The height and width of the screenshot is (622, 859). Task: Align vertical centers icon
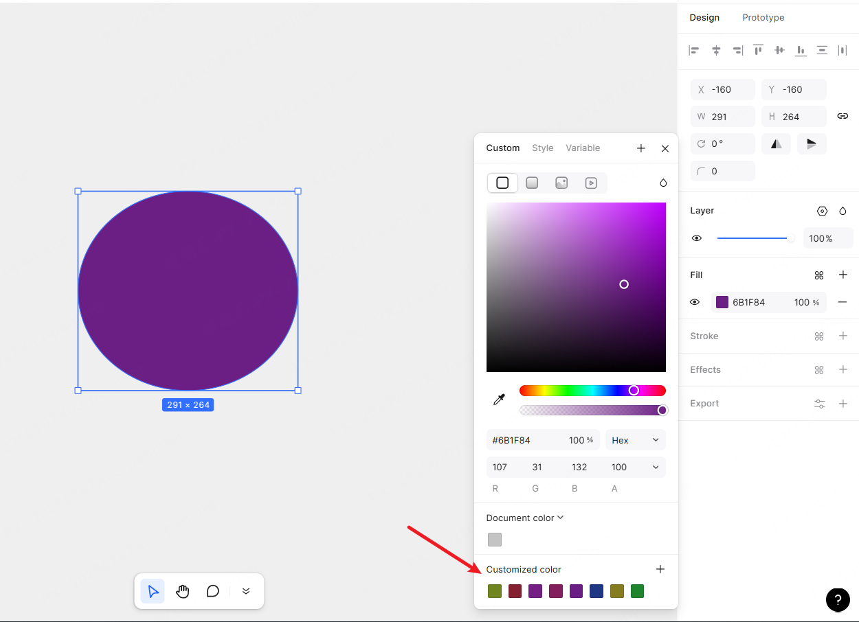click(x=779, y=50)
